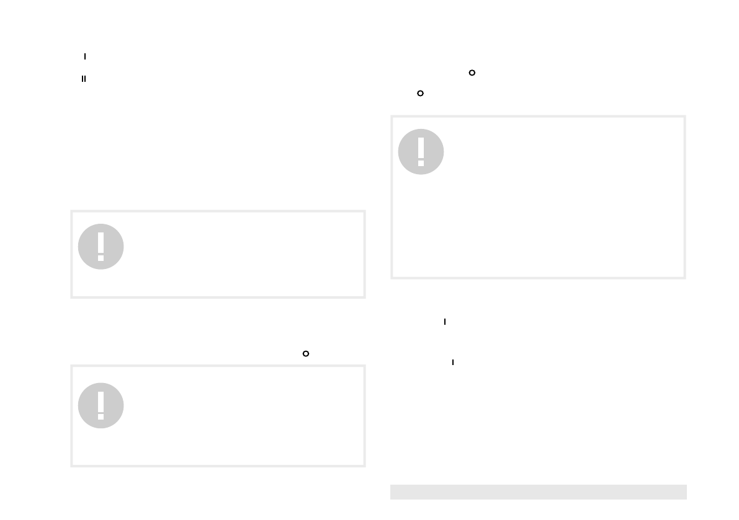This screenshot has height=520, width=739.
Task: Click the single-bar I symbol at the top left
Action: tap(84, 56)
